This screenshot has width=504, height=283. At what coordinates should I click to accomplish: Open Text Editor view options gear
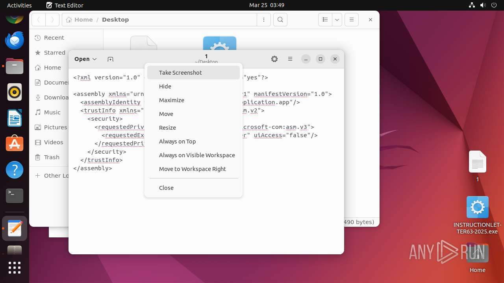pyautogui.click(x=274, y=59)
